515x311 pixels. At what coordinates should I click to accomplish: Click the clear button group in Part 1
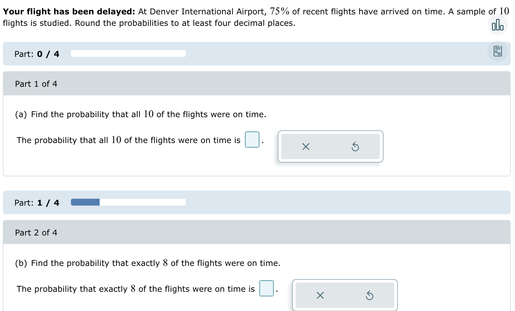click(330, 147)
